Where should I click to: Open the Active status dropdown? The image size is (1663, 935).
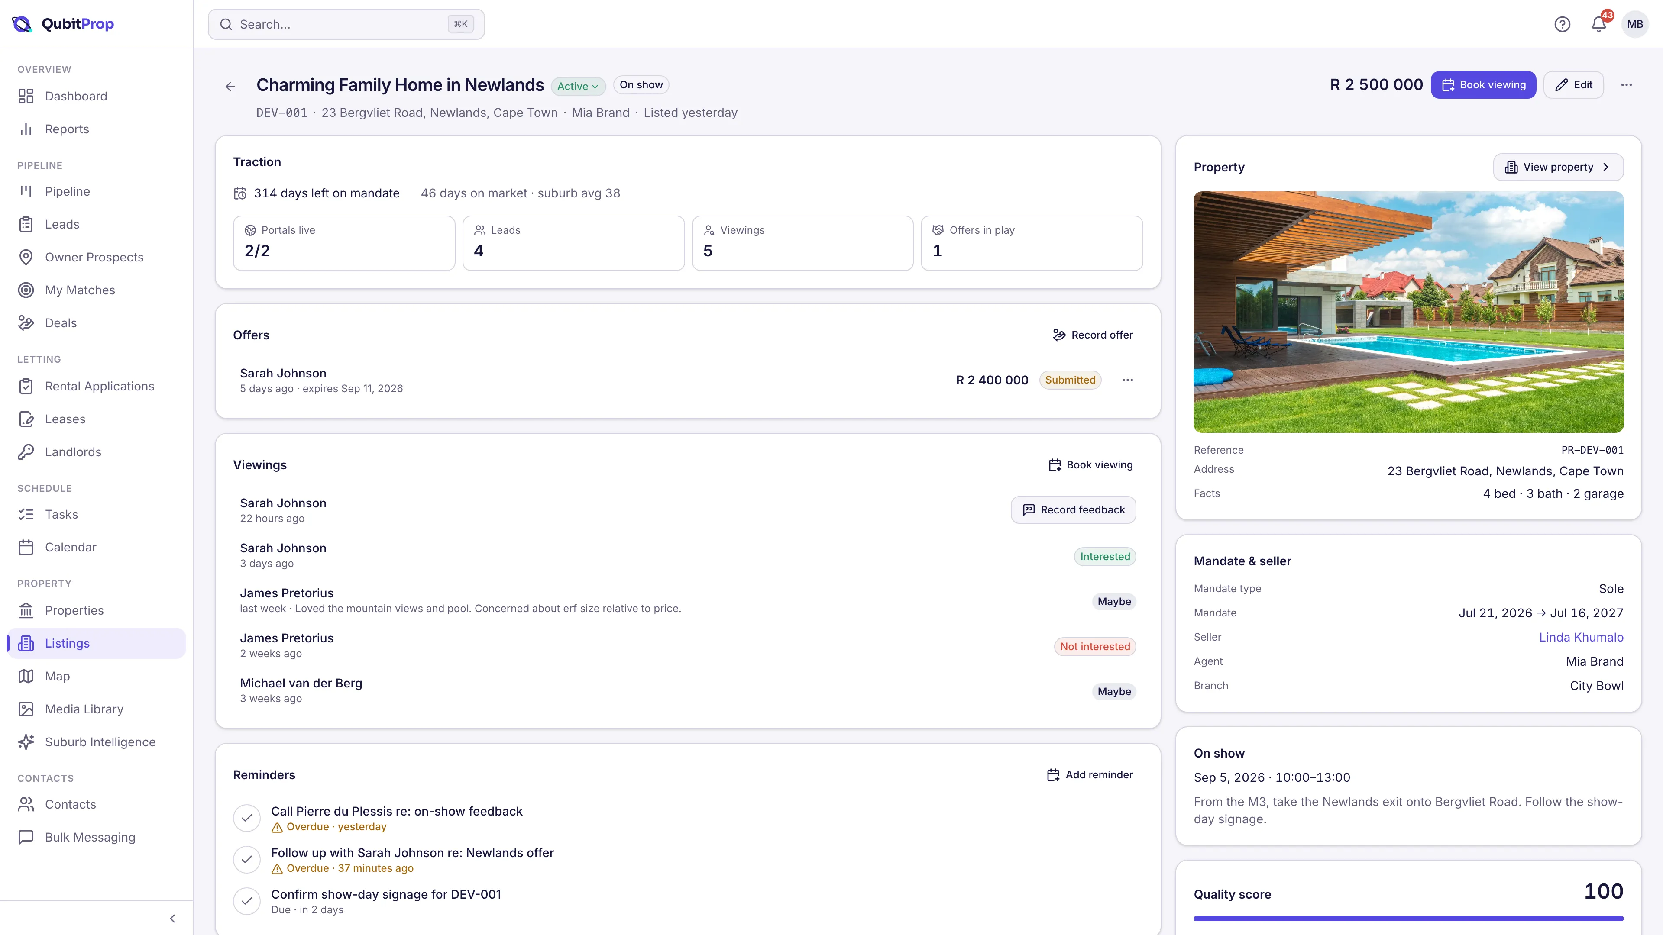click(x=578, y=86)
